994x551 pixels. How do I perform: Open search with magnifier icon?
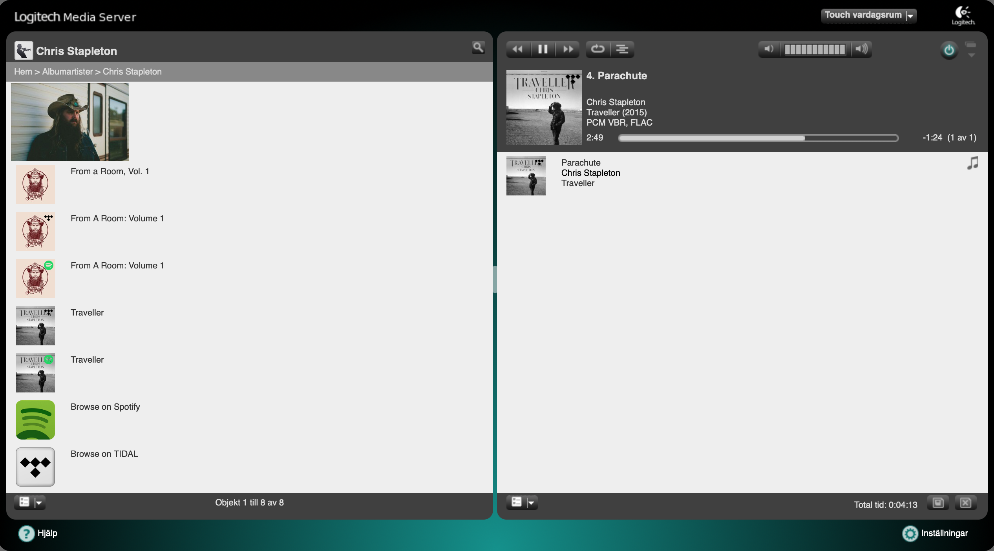tap(478, 48)
